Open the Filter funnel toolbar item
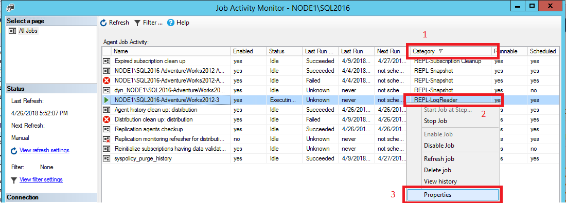The width and height of the screenshot is (566, 203). 137,23
